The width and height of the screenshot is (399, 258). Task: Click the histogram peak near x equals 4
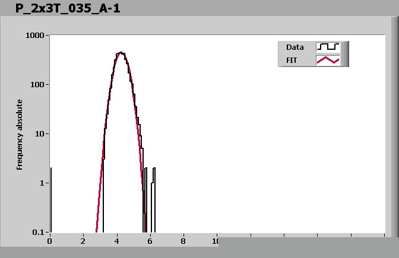(121, 53)
